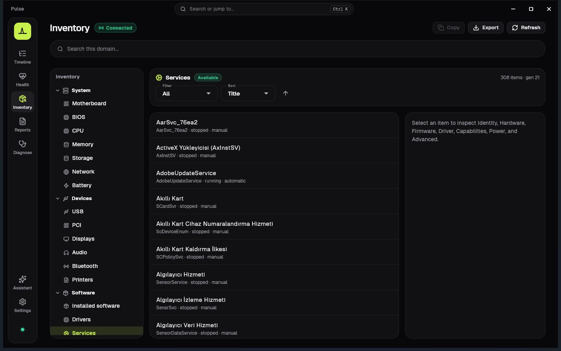Viewport: 561px width, 351px height.
Task: Click the Refresh button
Action: (x=526, y=28)
